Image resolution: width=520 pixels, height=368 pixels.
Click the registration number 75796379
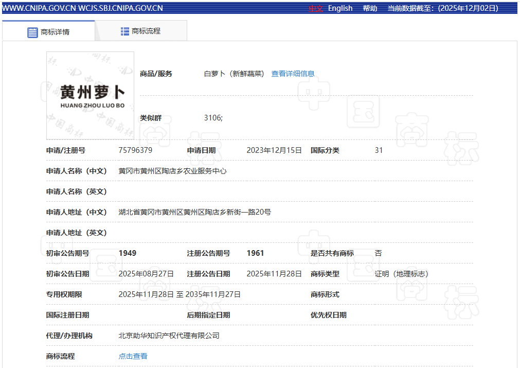click(135, 150)
